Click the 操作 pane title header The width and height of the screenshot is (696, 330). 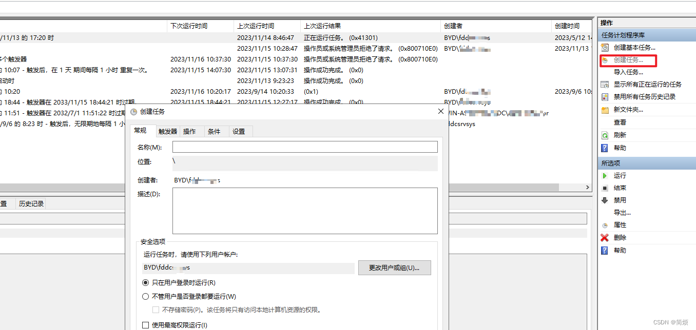647,23
